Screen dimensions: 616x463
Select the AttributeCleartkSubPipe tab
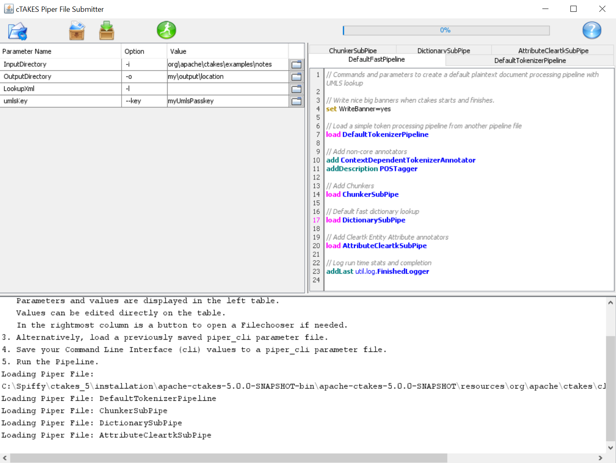click(x=553, y=50)
